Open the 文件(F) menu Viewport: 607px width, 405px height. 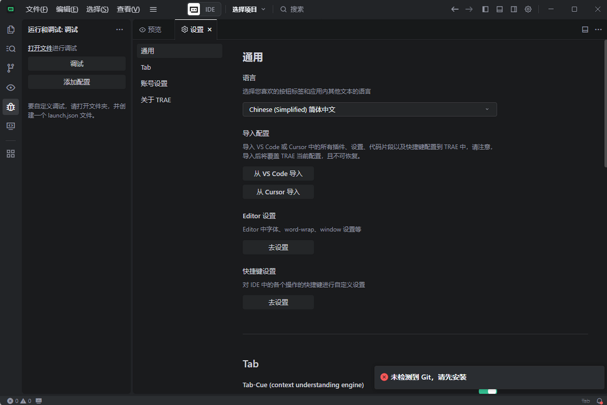pyautogui.click(x=36, y=9)
